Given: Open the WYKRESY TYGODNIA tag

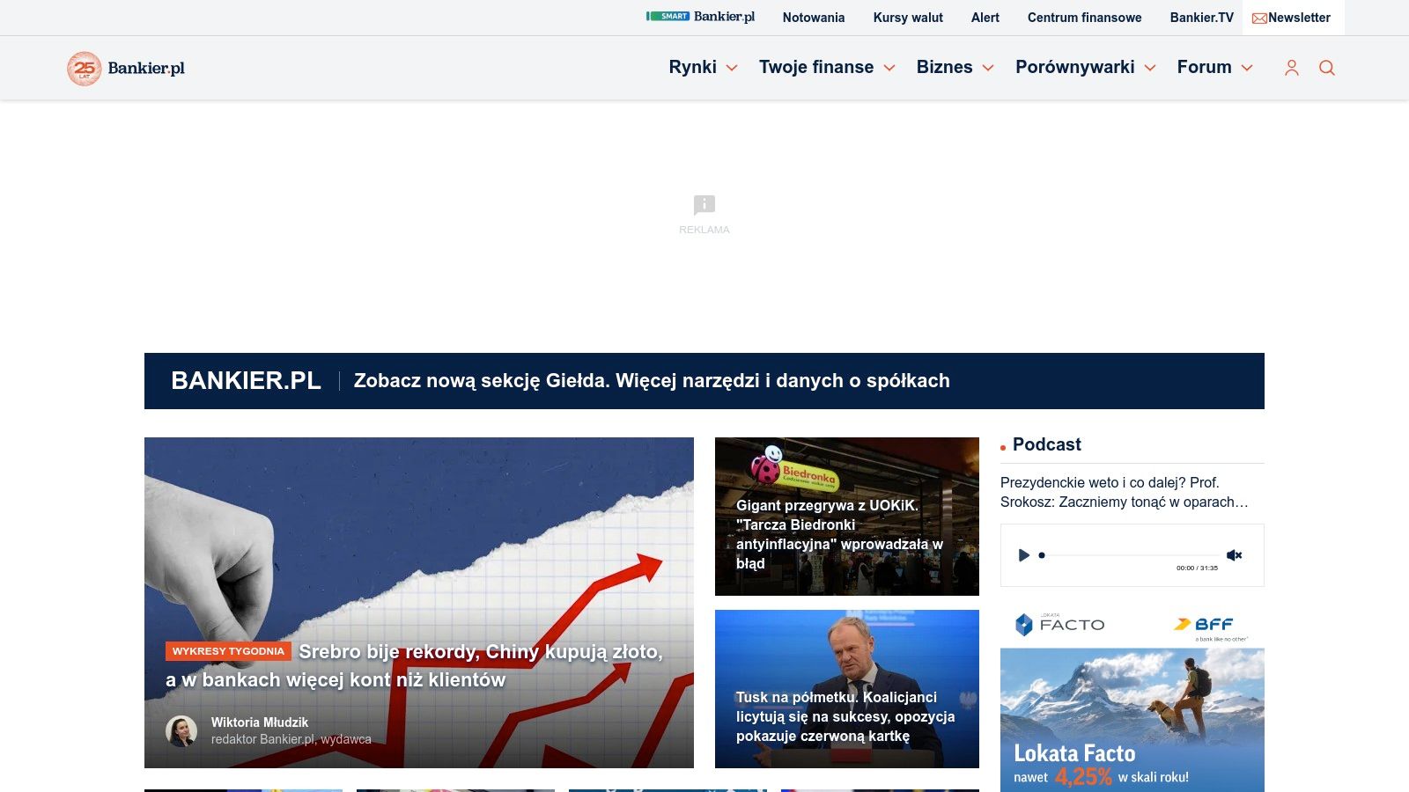Looking at the screenshot, I should [228, 651].
